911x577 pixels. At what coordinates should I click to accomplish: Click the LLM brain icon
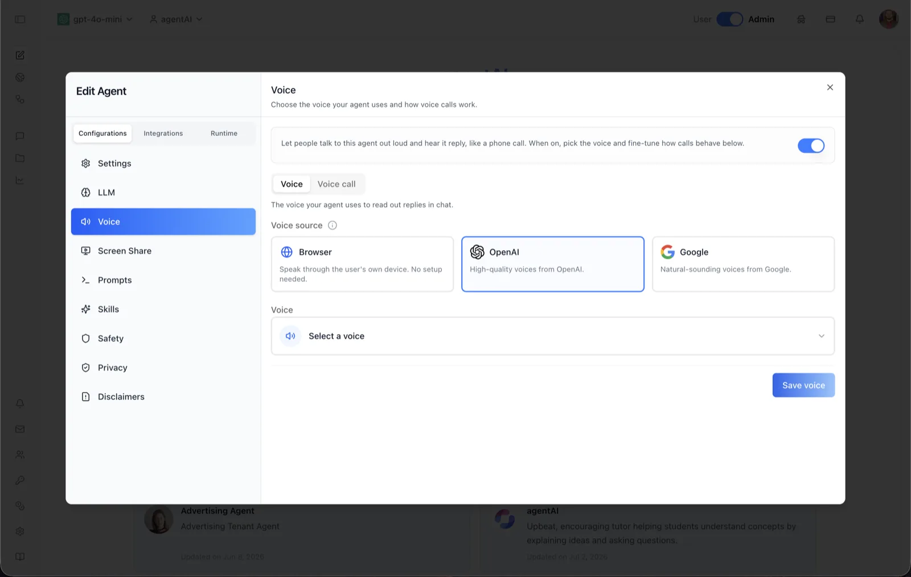pyautogui.click(x=86, y=192)
